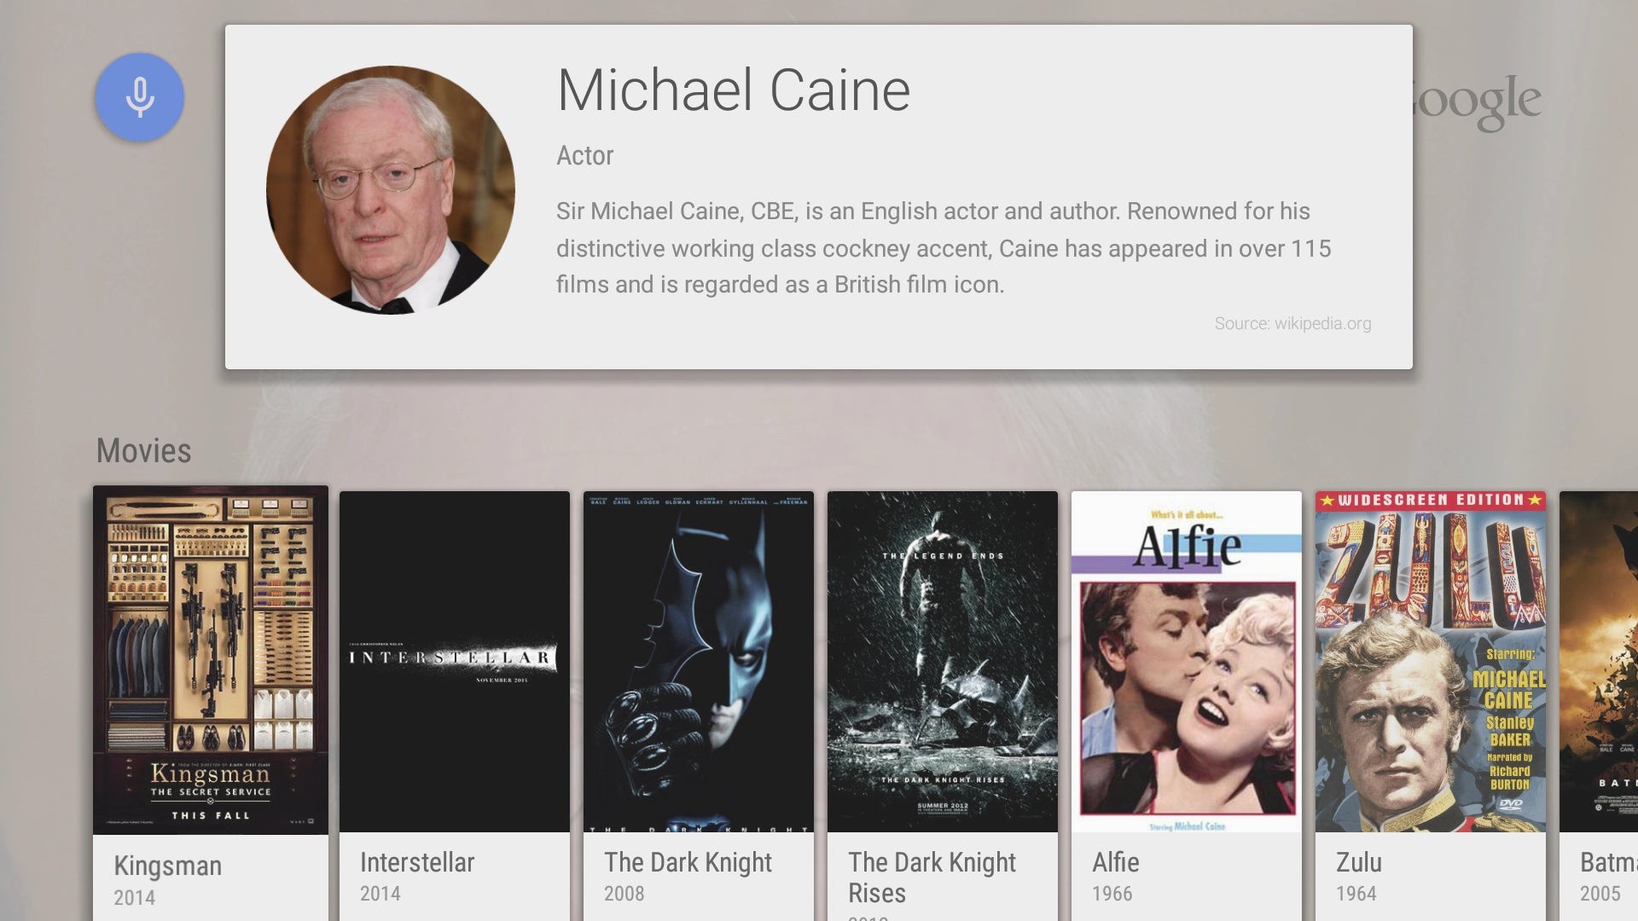Open the Kingsman movie poster
The image size is (1638, 921).
210,659
